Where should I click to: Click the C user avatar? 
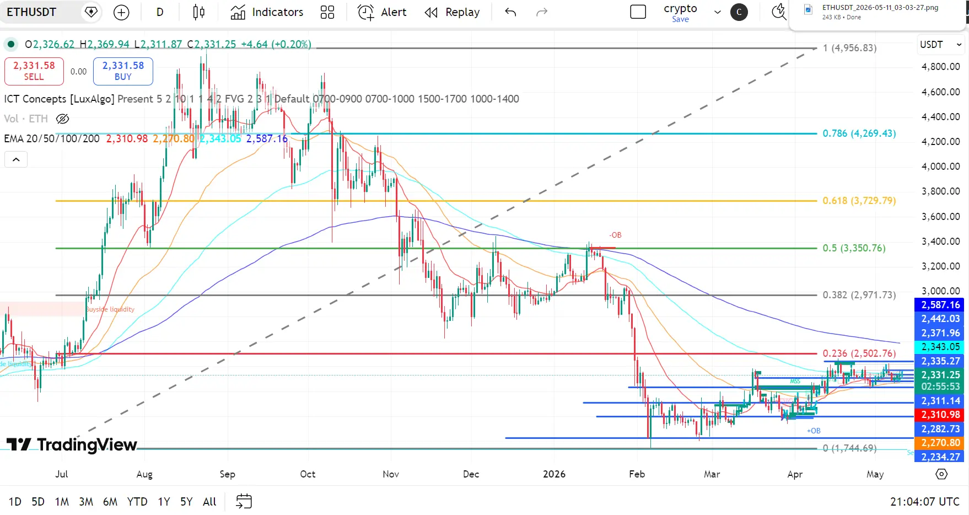pos(739,12)
